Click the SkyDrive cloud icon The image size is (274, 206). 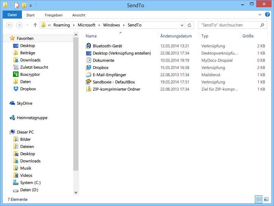12,103
